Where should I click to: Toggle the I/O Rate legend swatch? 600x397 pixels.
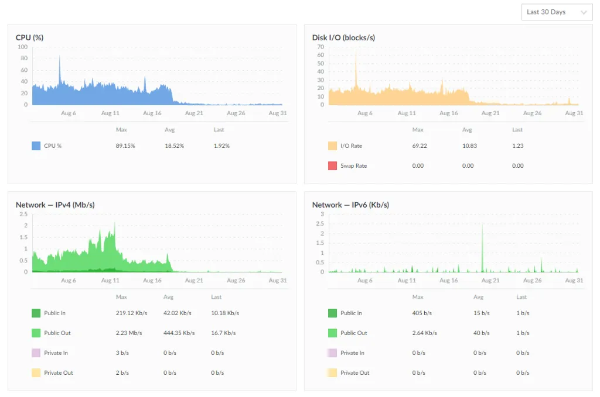[332, 146]
